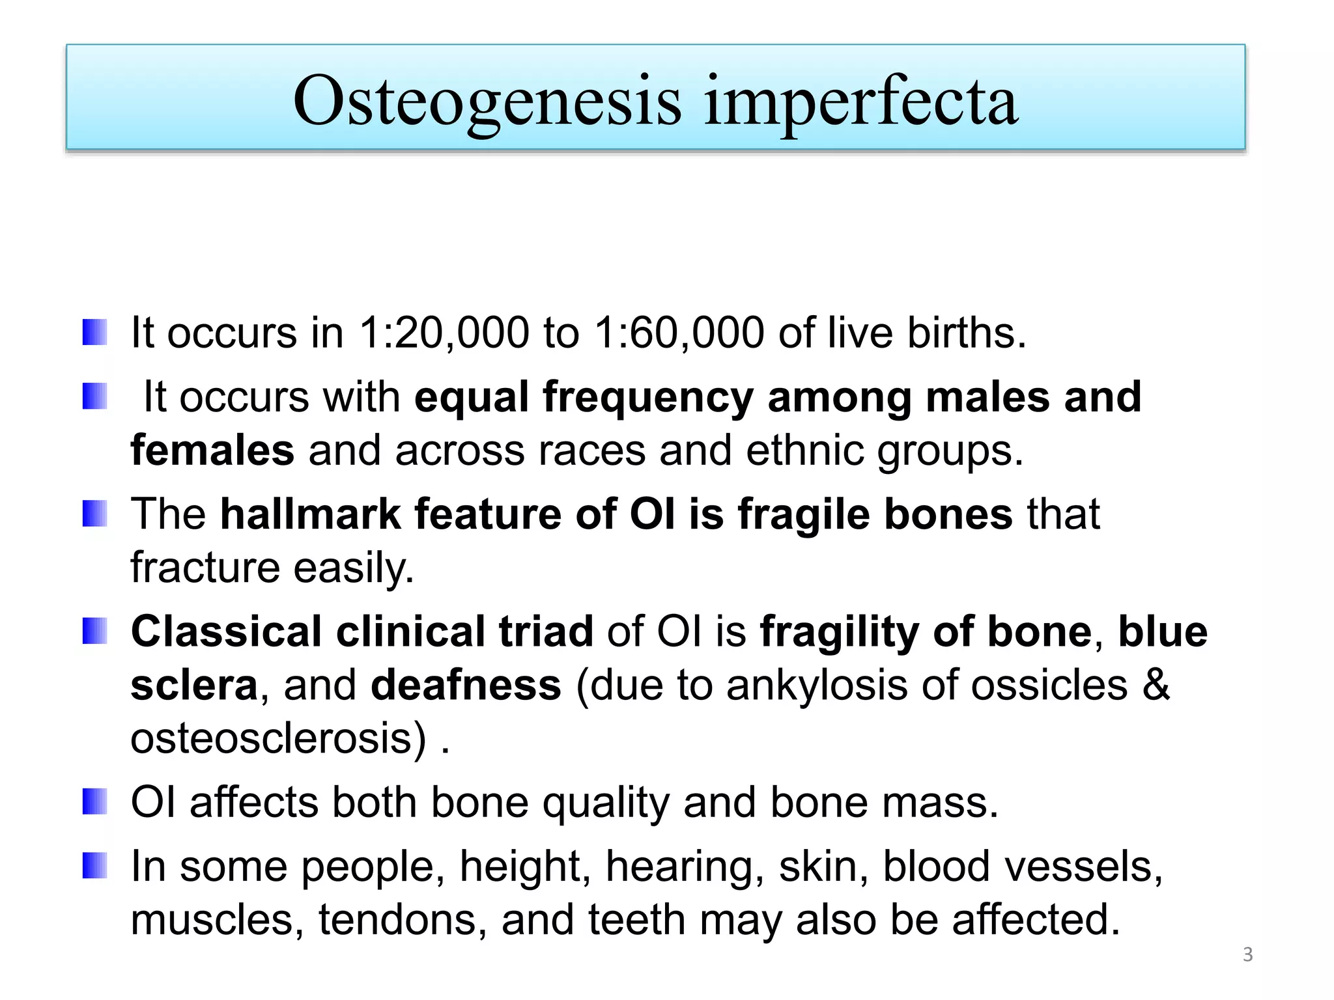Image resolution: width=1334 pixels, height=1000 pixels.
Task: Click the bullet before 'The hallmark feature'
Action: (94, 514)
